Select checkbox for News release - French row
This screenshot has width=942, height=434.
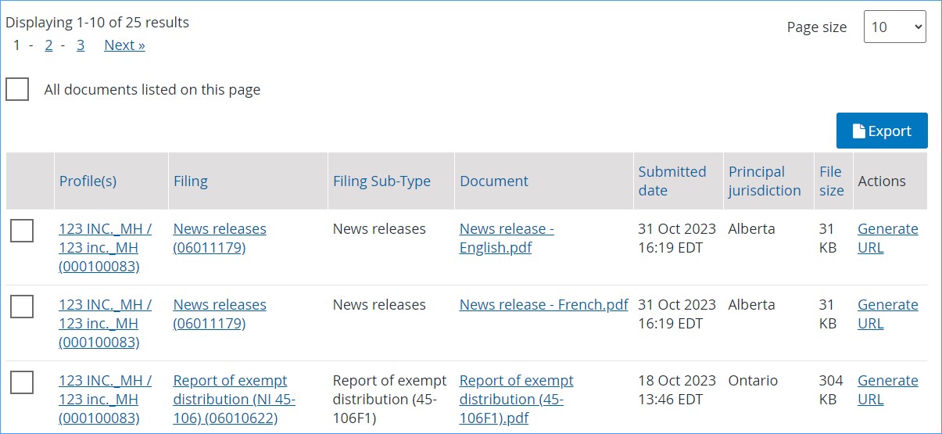click(22, 307)
